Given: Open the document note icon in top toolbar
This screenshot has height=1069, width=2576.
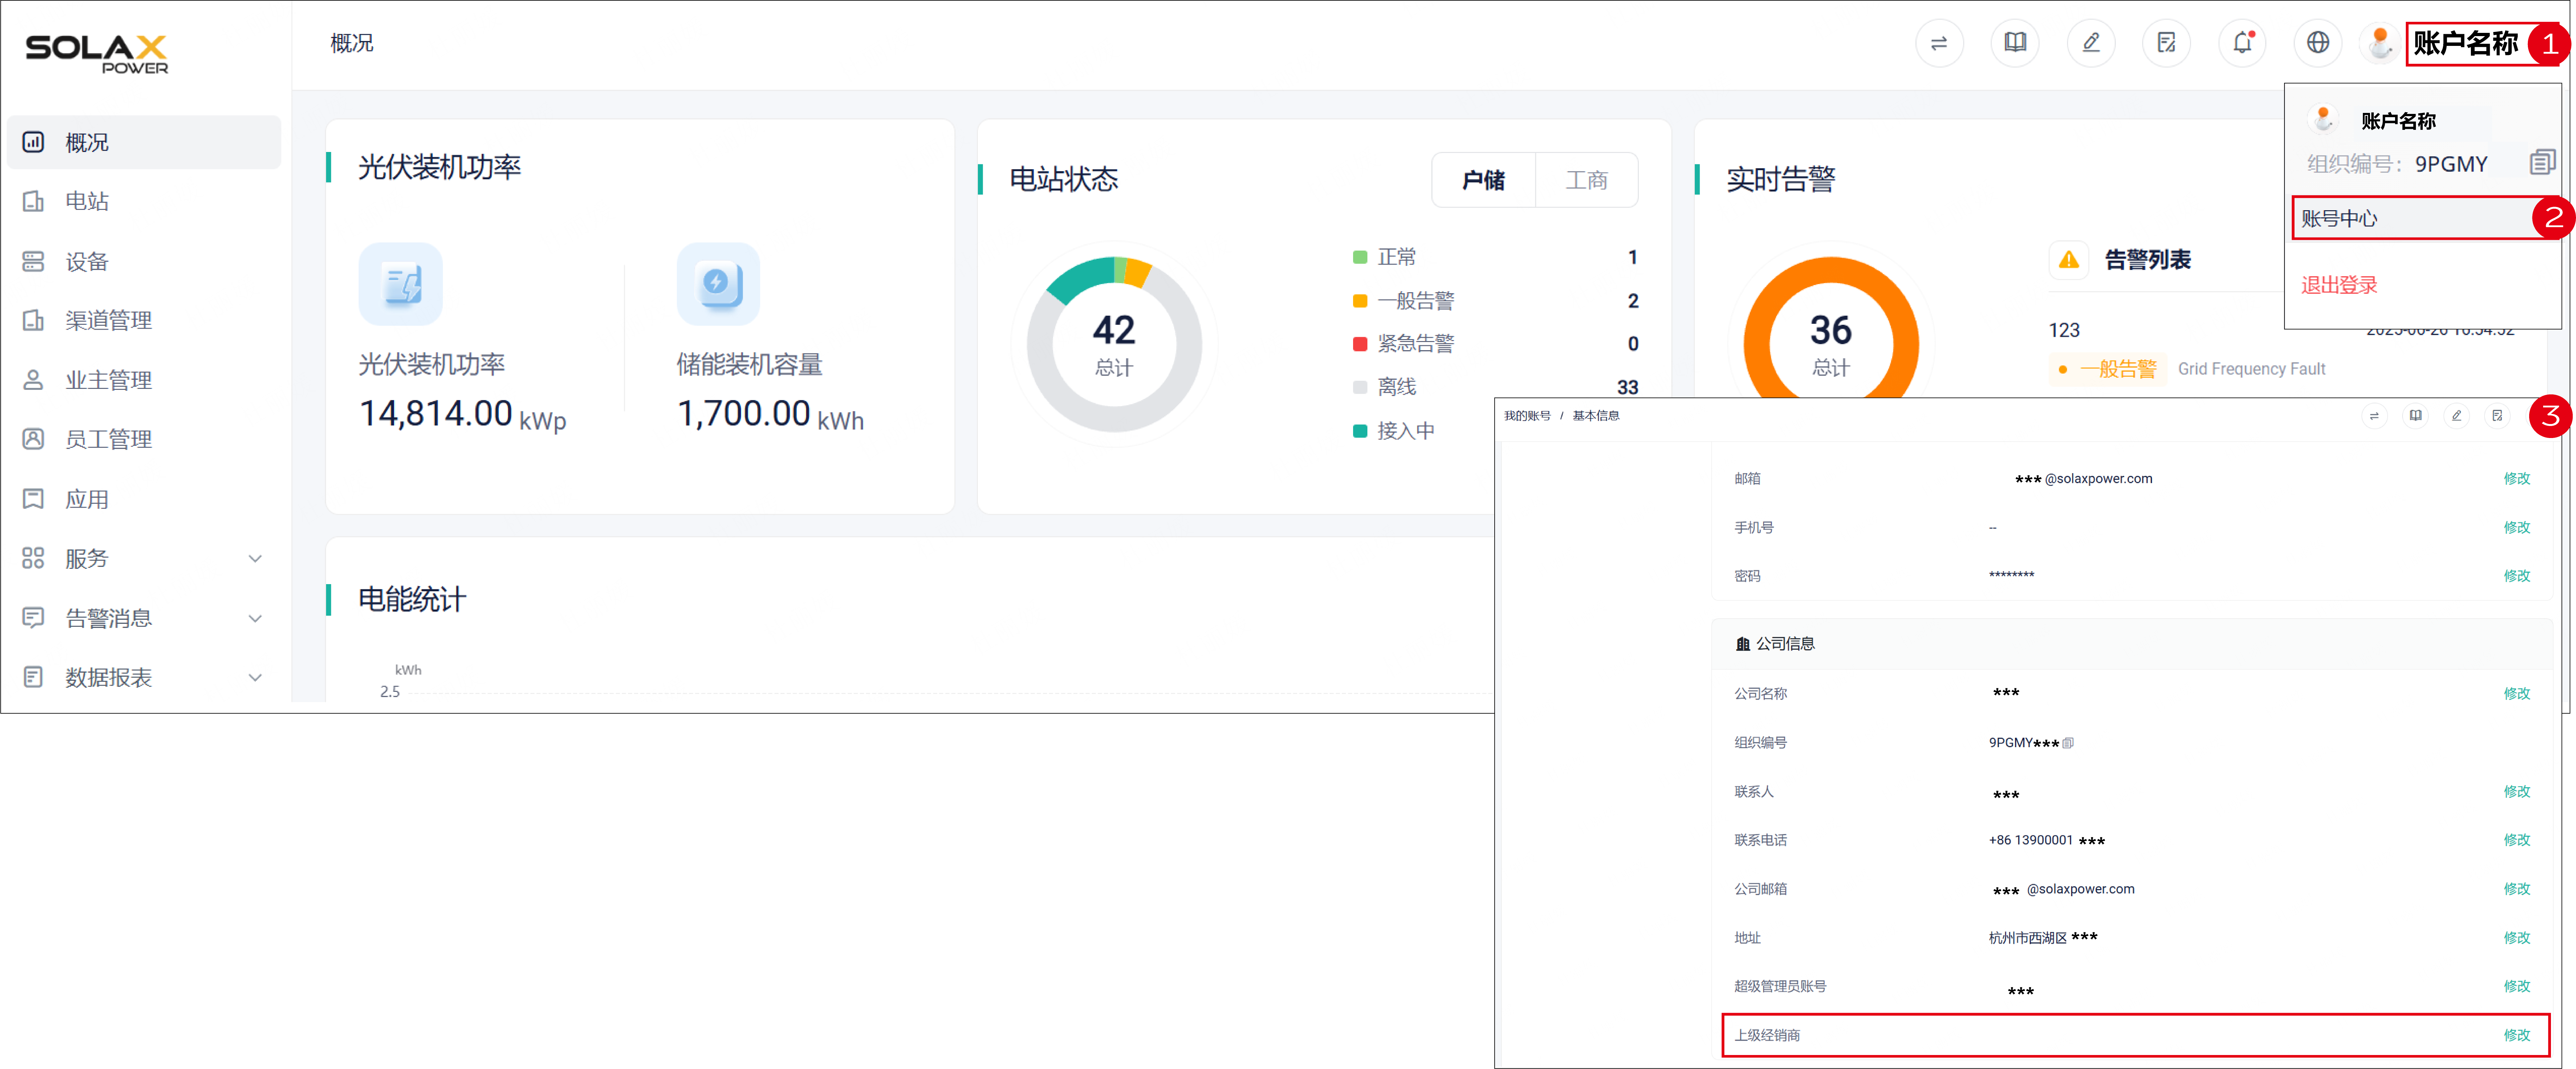Looking at the screenshot, I should point(2166,43).
